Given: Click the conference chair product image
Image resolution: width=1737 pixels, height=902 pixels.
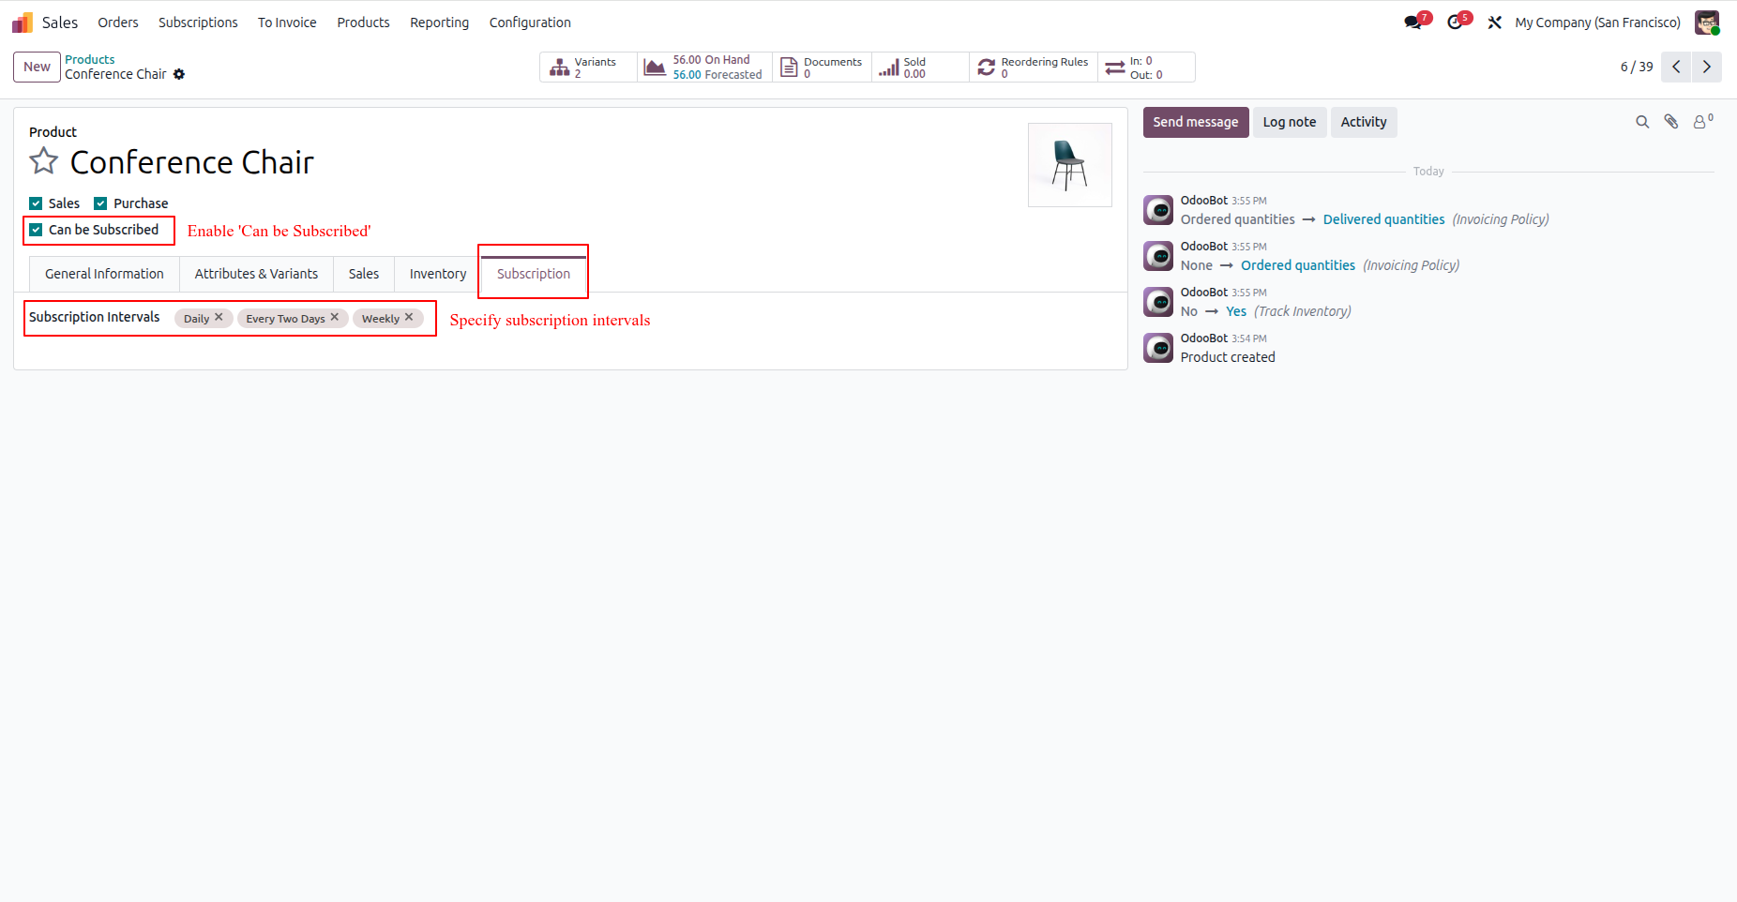Looking at the screenshot, I should coord(1070,165).
